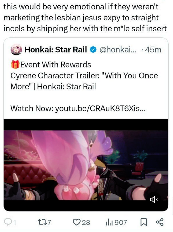The height and width of the screenshot is (232, 173).
Task: Open the 45m timestamp
Action: [153, 50]
